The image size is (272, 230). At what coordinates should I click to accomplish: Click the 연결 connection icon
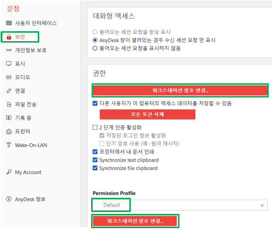click(9, 91)
